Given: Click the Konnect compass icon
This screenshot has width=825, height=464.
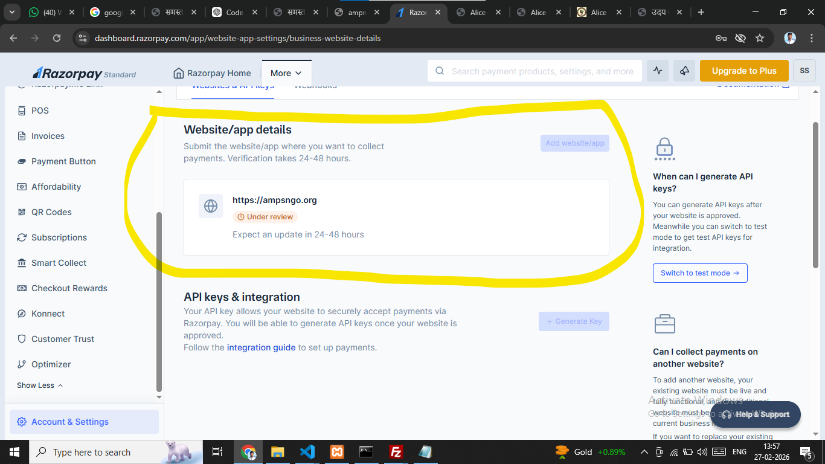Looking at the screenshot, I should (22, 314).
